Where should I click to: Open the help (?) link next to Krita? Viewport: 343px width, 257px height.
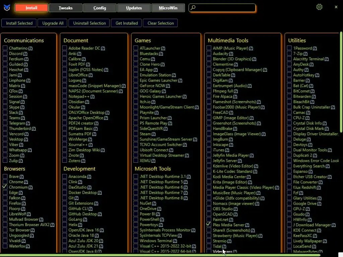coord(250,182)
